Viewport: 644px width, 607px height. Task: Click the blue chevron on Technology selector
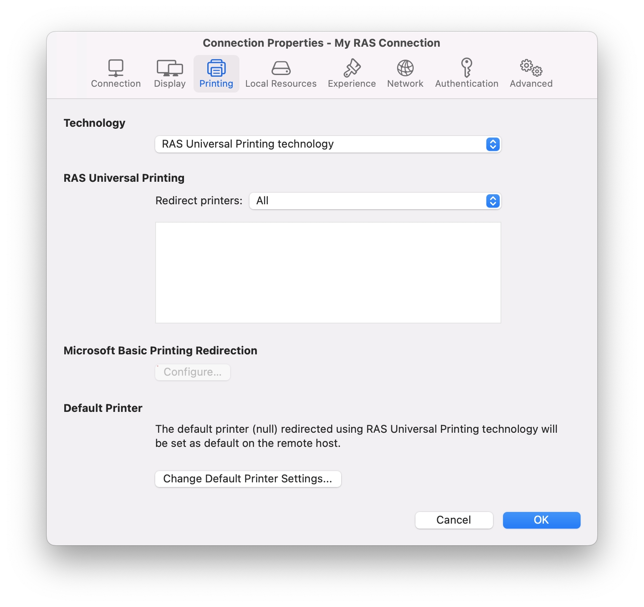tap(493, 144)
